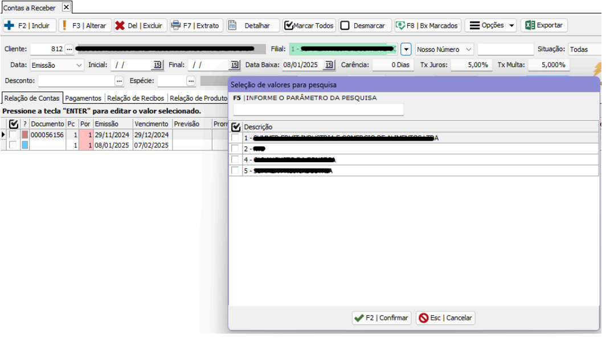Image resolution: width=614 pixels, height=345 pixels.
Task: Click the F7 Extrato printer icon
Action: click(x=176, y=26)
